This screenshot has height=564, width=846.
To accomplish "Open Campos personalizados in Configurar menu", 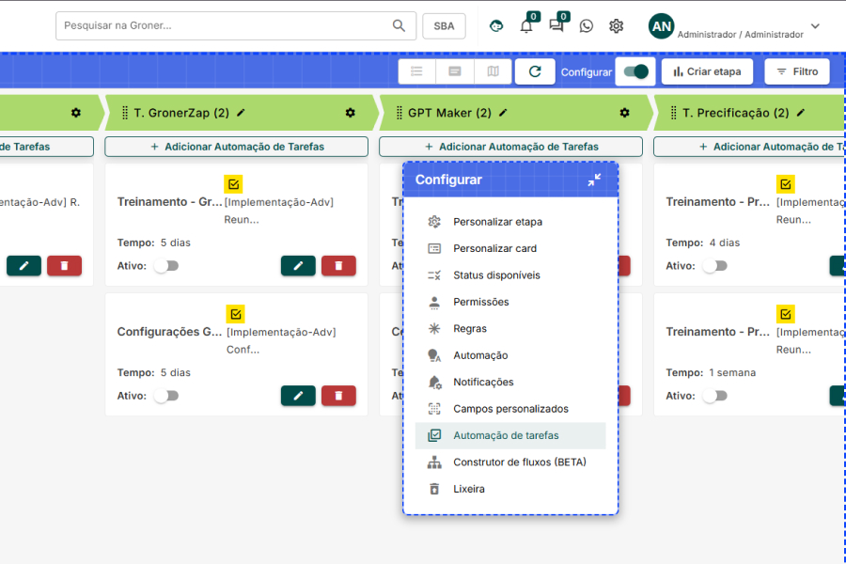I will tap(510, 409).
